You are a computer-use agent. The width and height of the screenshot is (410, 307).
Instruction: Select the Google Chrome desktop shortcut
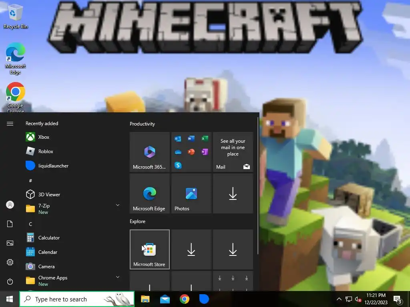[x=16, y=98]
